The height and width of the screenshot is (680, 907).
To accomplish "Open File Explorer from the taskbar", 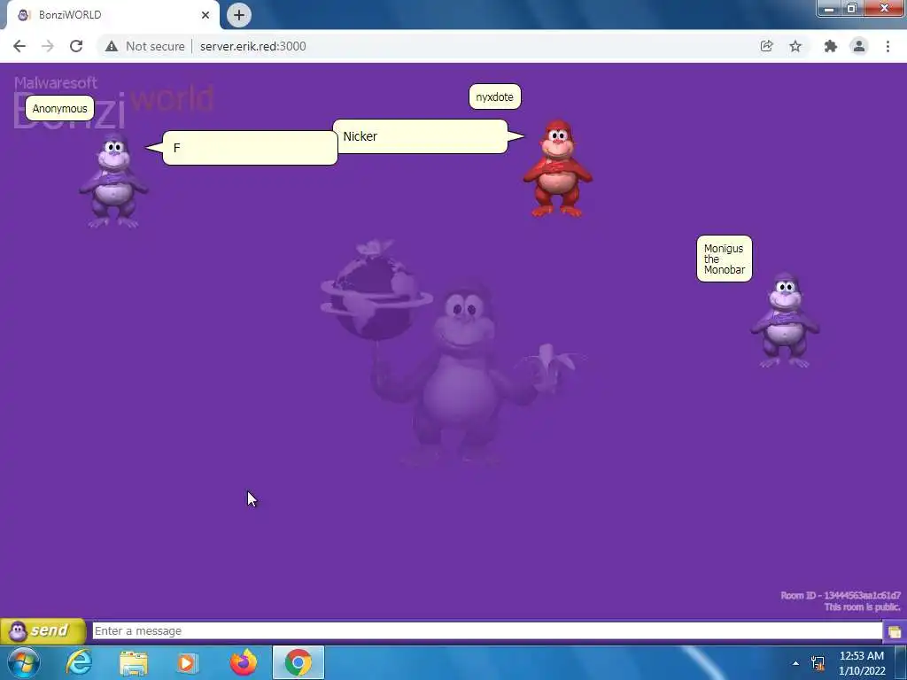I will pos(134,662).
